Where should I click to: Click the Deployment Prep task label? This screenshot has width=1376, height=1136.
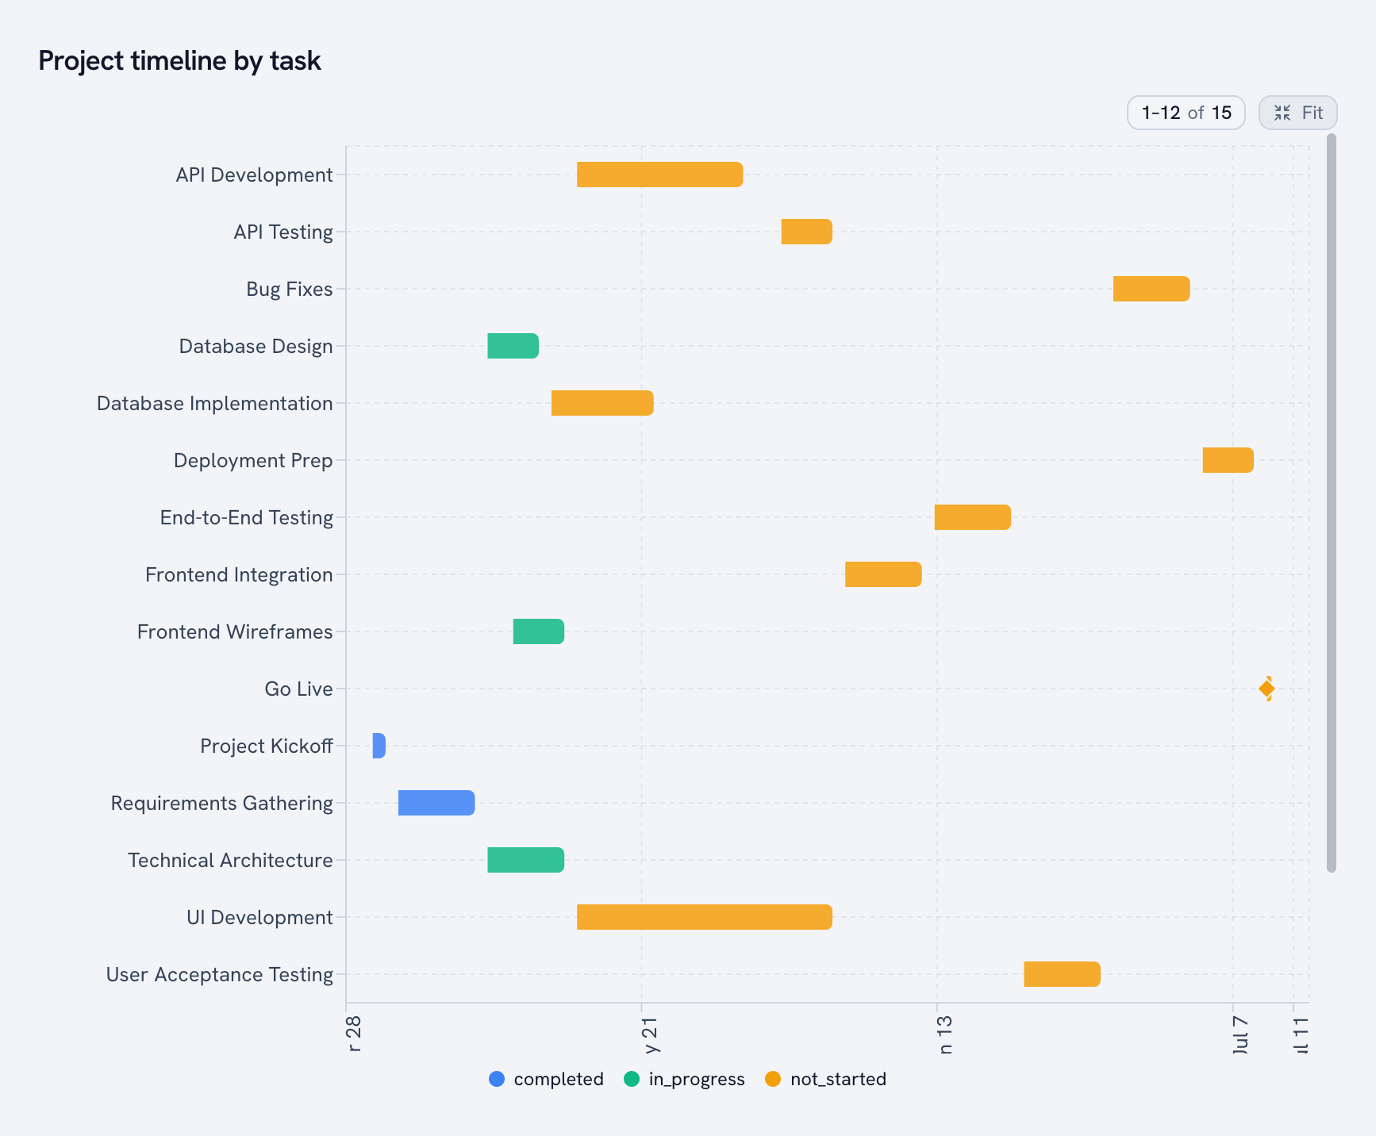coord(253,460)
